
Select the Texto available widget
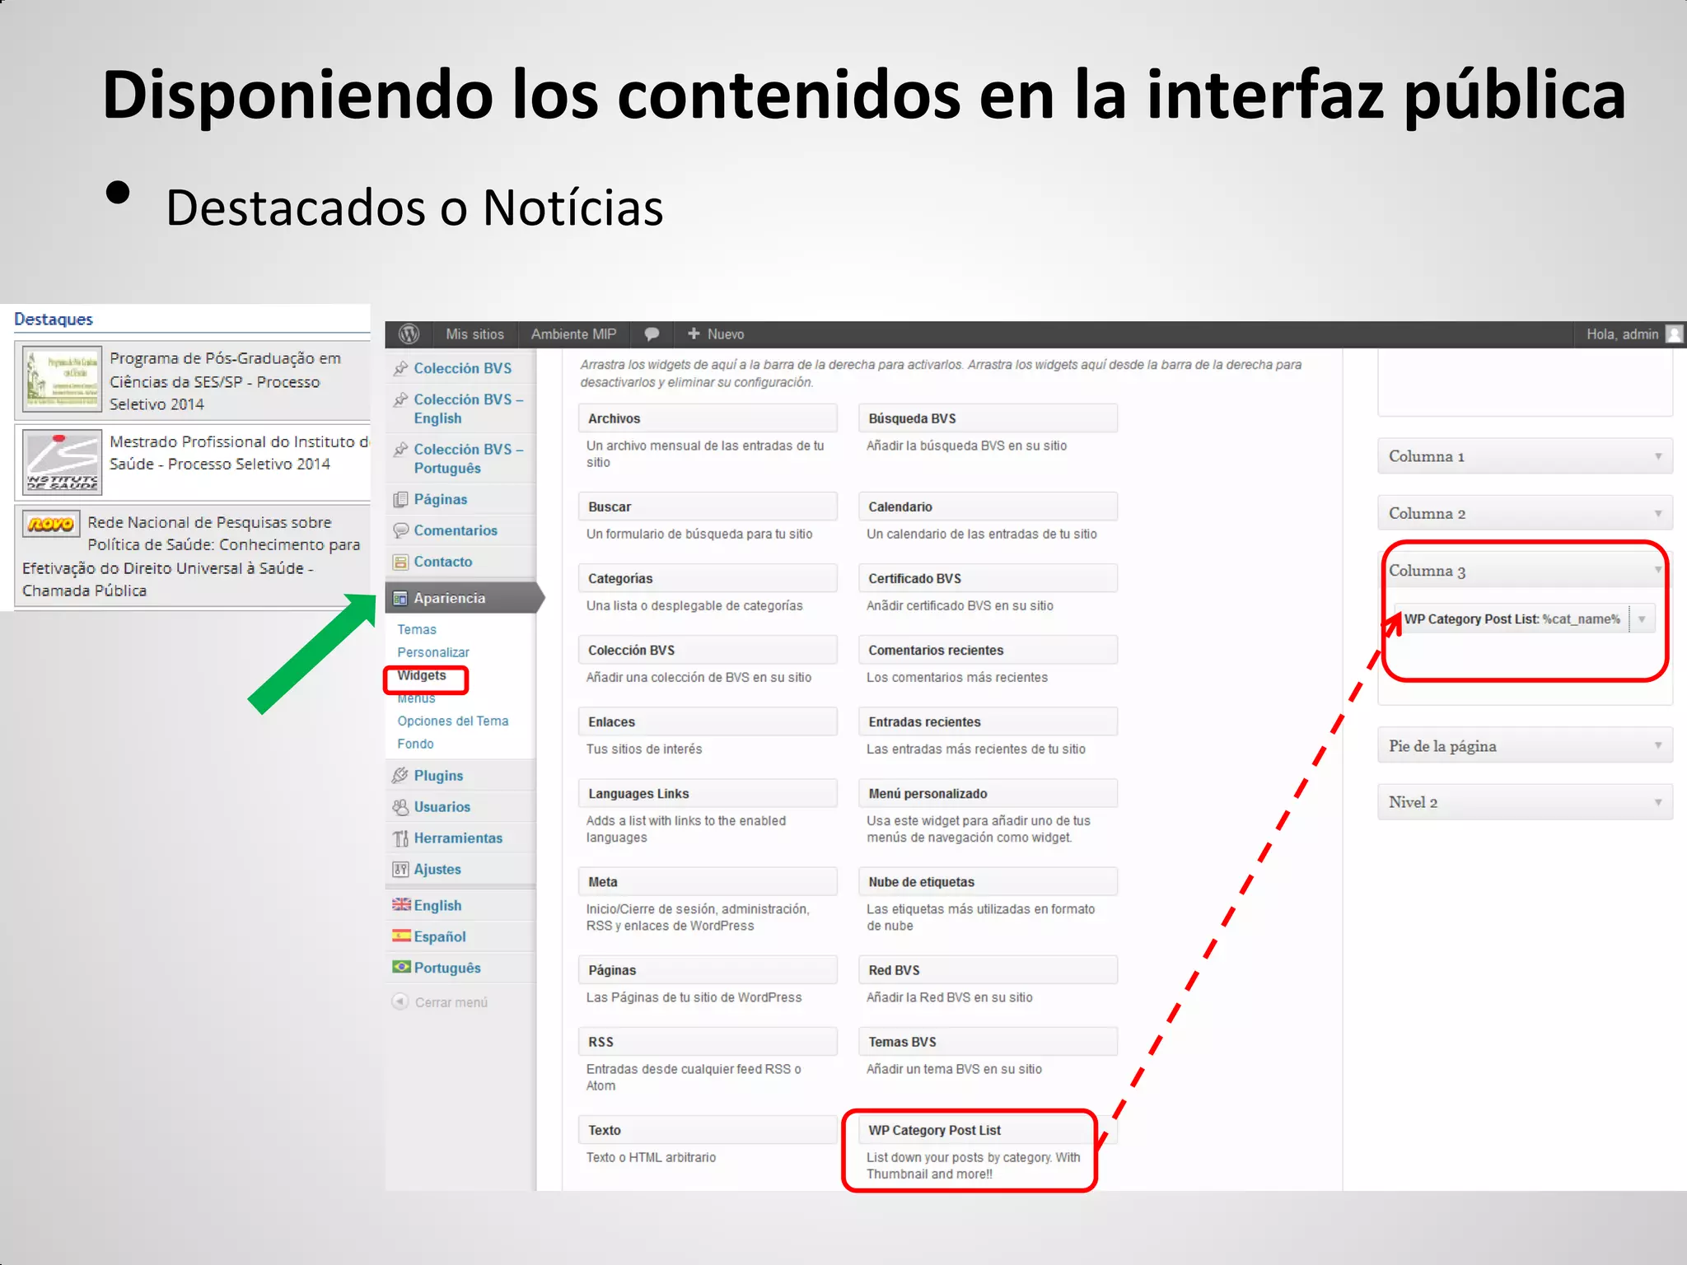click(x=708, y=1130)
